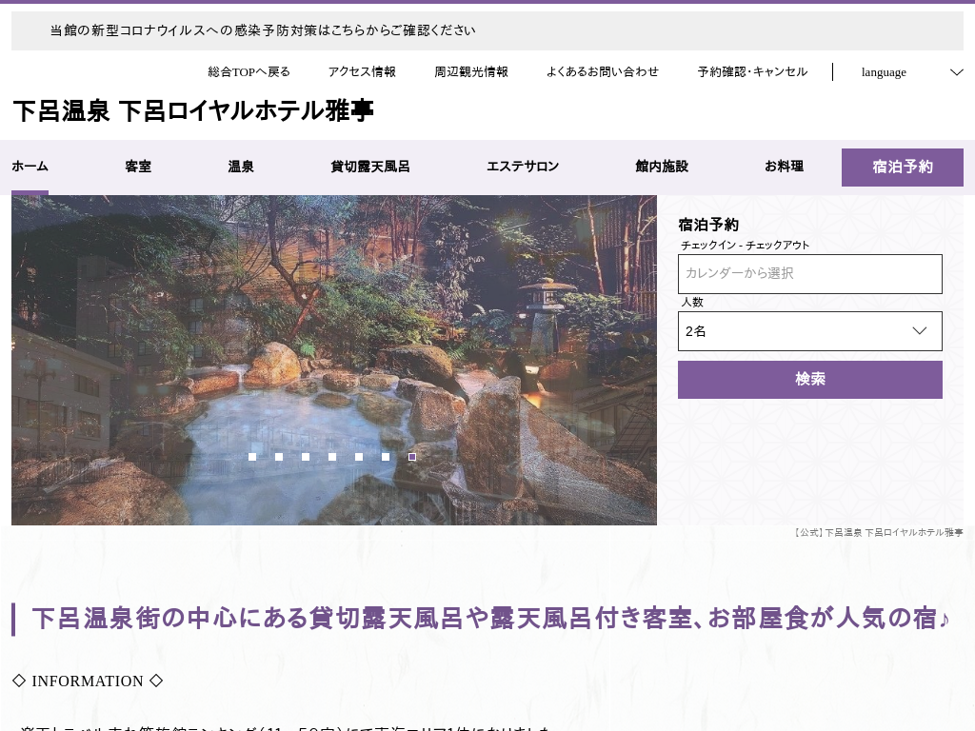Open アクセス情報 page
The width and height of the screenshot is (975, 731).
point(362,72)
